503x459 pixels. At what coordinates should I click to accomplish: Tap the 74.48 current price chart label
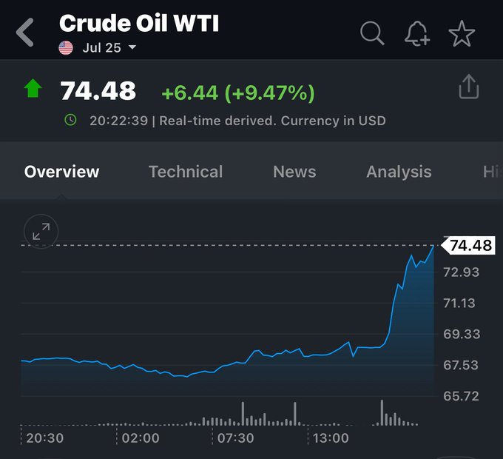point(470,245)
